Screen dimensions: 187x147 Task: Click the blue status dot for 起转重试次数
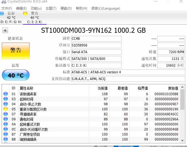pos(6,124)
